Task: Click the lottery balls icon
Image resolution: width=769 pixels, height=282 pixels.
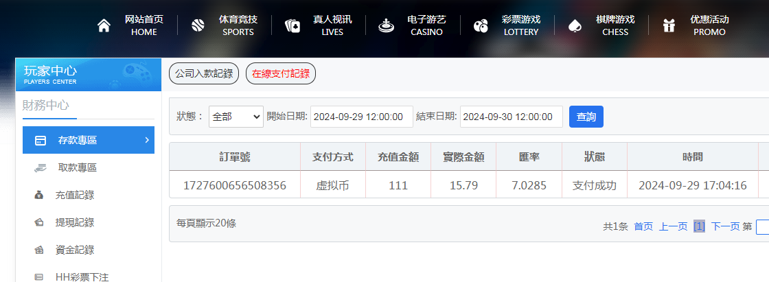Action: point(481,26)
